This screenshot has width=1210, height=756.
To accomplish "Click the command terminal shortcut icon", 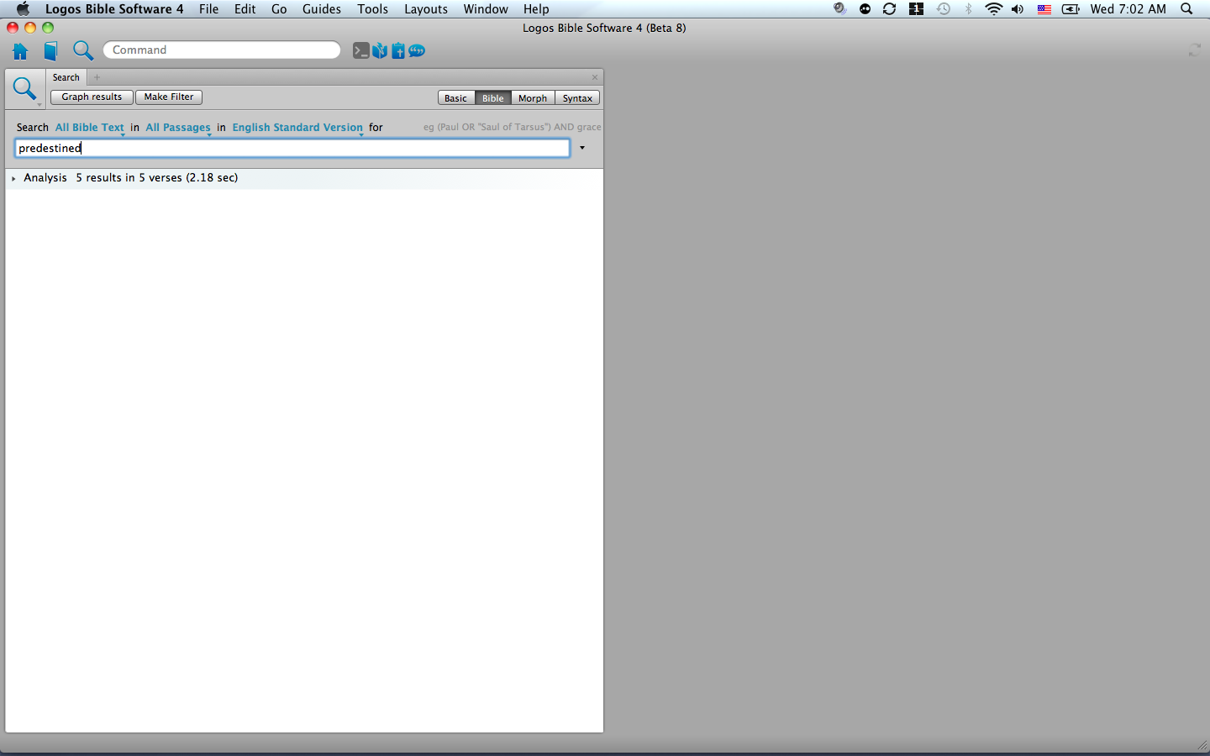I will point(360,51).
